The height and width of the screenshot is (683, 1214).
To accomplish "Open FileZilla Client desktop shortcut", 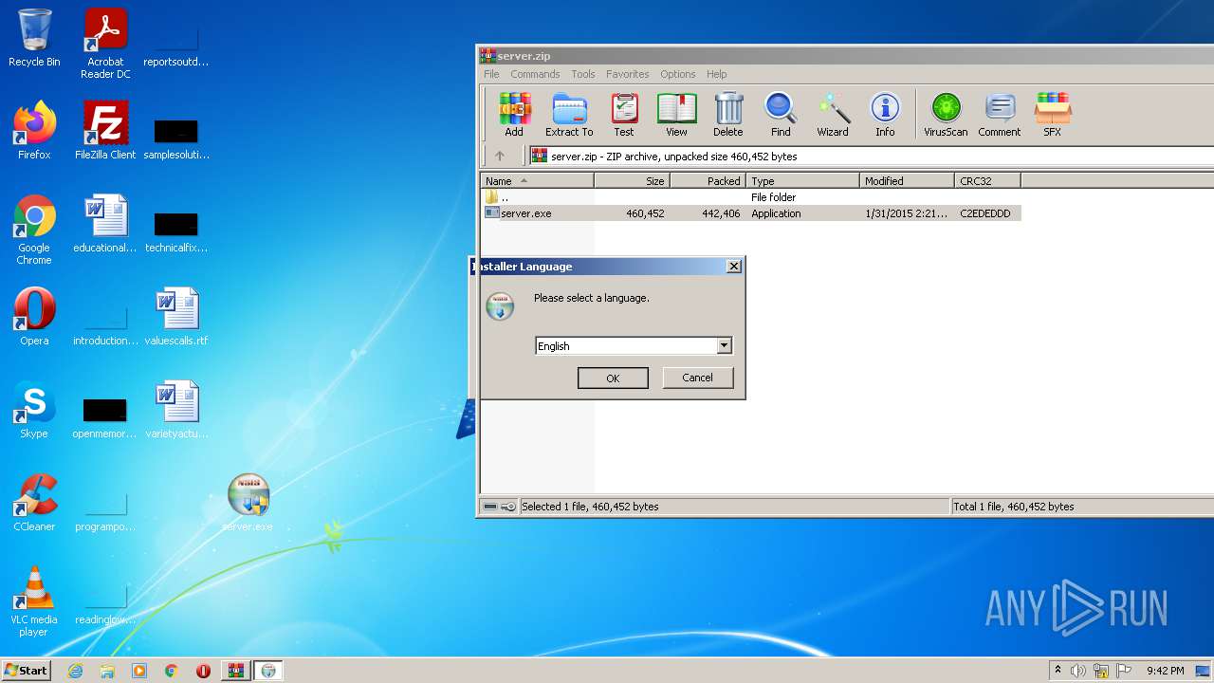I will click(x=105, y=130).
